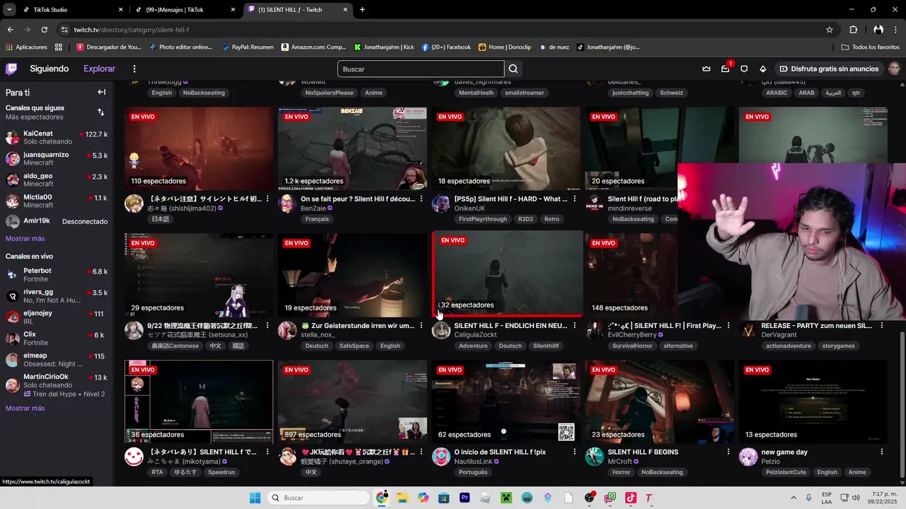Open site info icon in address bar

click(64, 30)
